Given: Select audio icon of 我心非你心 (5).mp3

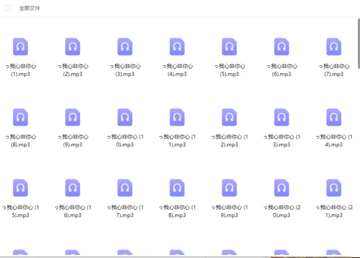Looking at the screenshot, I should click(x=229, y=47).
